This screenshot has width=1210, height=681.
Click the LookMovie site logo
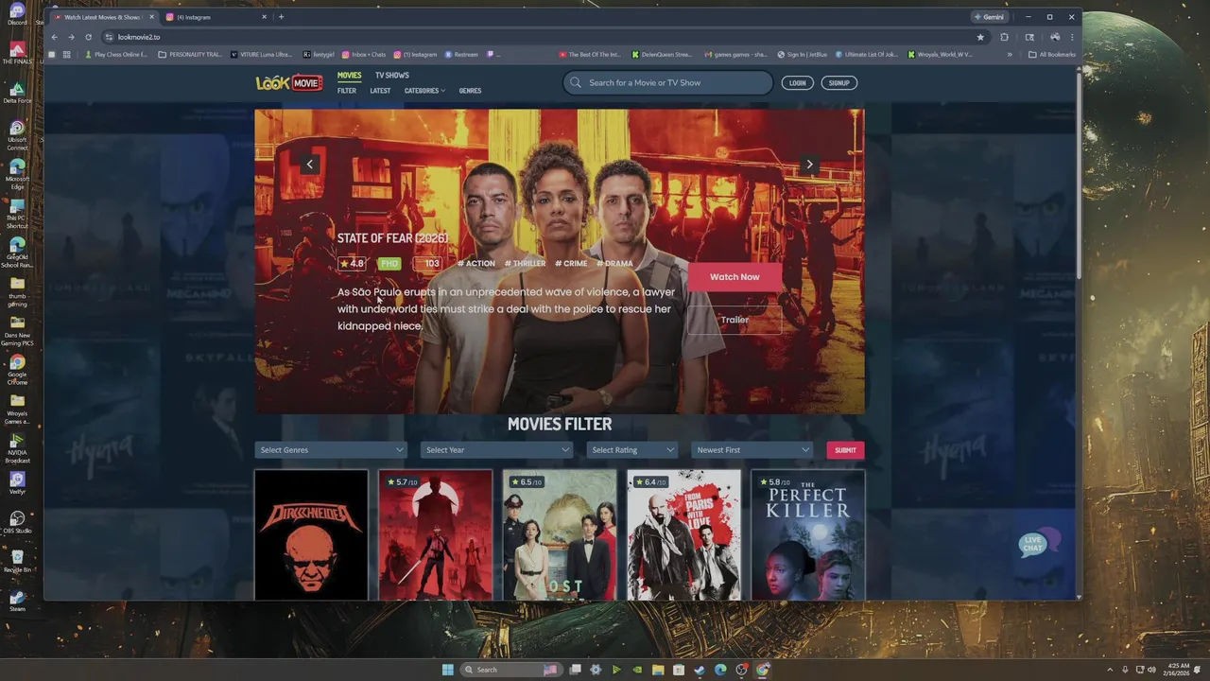coord(288,82)
